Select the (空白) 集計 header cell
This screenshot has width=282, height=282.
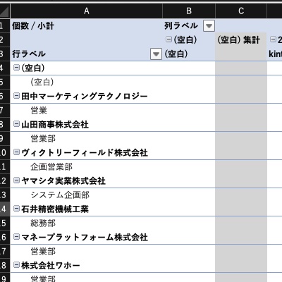pyautogui.click(x=241, y=40)
